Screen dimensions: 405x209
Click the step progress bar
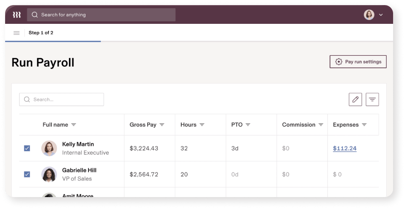[x=199, y=41]
